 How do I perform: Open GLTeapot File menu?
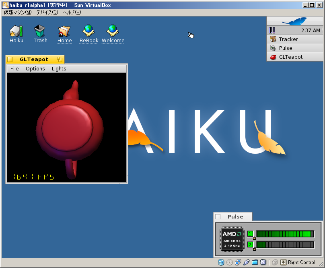point(14,69)
